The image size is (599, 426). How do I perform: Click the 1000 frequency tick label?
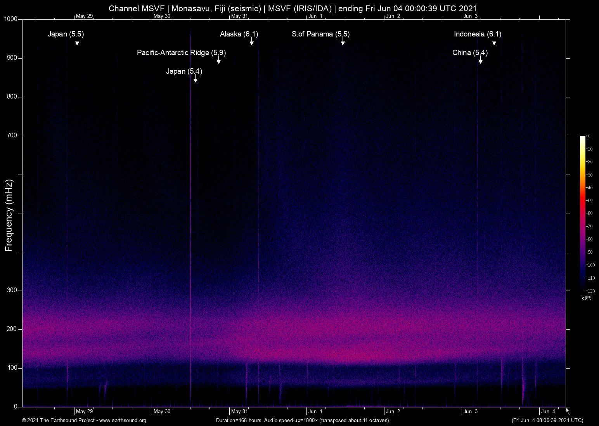11,19
